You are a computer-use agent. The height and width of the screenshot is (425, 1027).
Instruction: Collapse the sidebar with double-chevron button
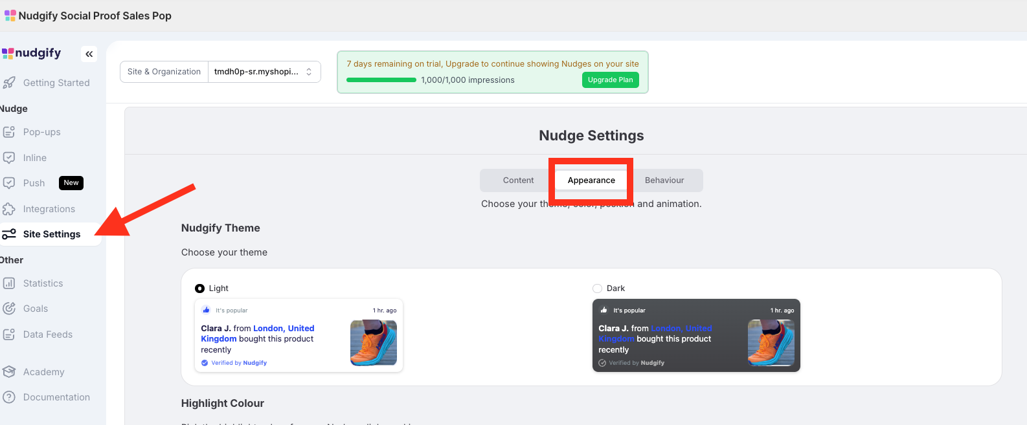click(x=89, y=54)
